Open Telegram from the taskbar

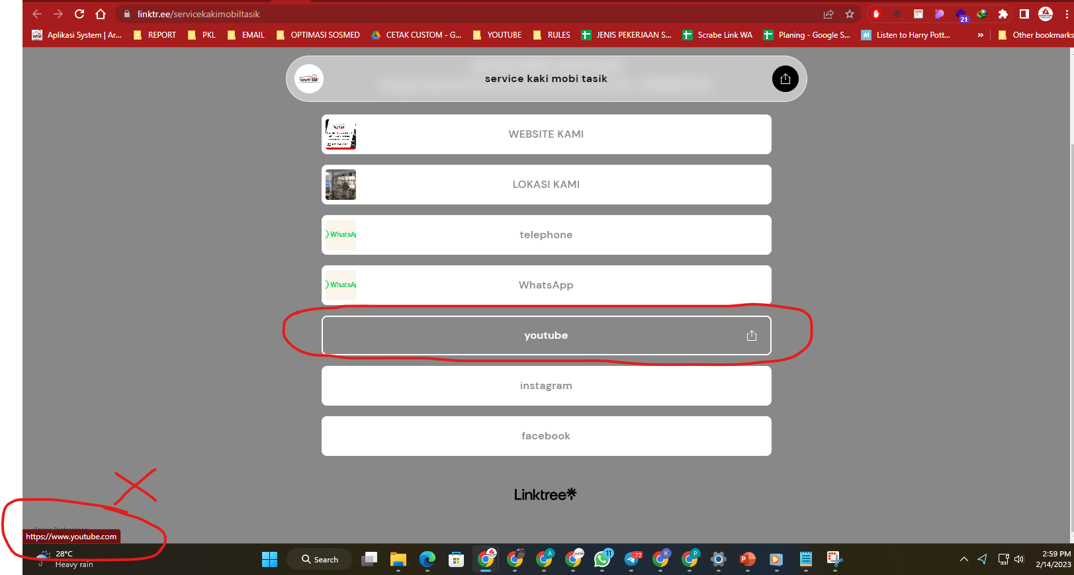(633, 560)
